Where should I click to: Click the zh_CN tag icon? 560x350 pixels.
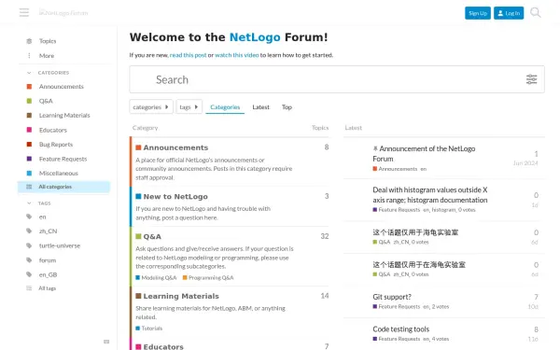pyautogui.click(x=29, y=231)
